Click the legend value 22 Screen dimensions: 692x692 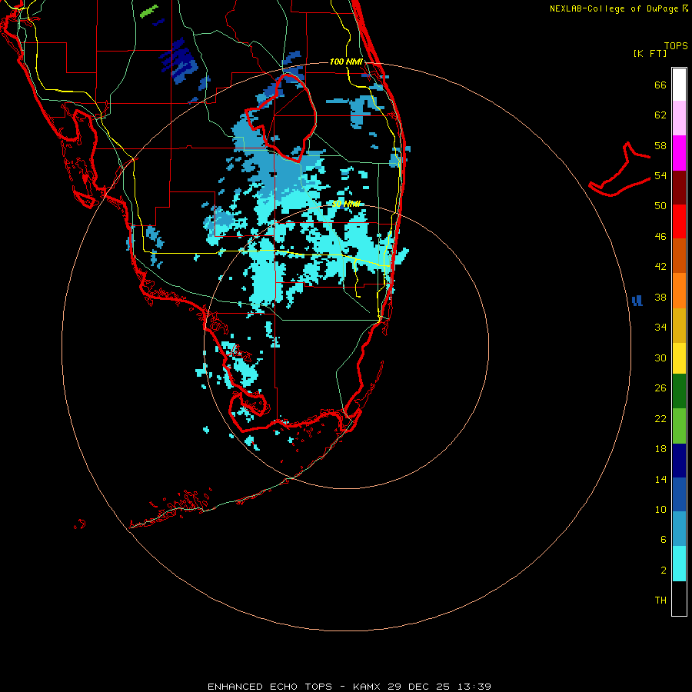pos(660,418)
